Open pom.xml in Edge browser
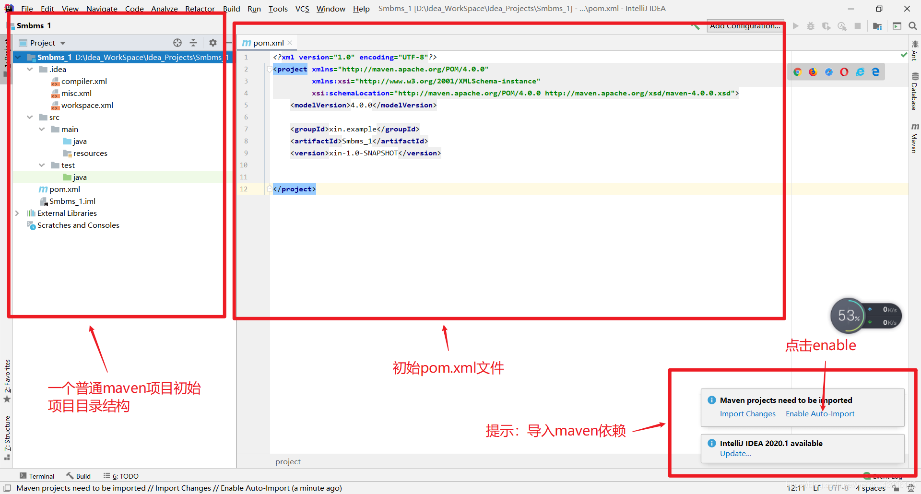Screen dimensions: 921x494 (875, 72)
